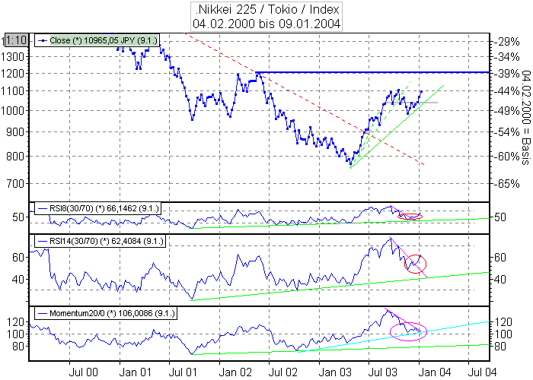
Task: Click the -34% percent axis label
Action: pos(507,57)
